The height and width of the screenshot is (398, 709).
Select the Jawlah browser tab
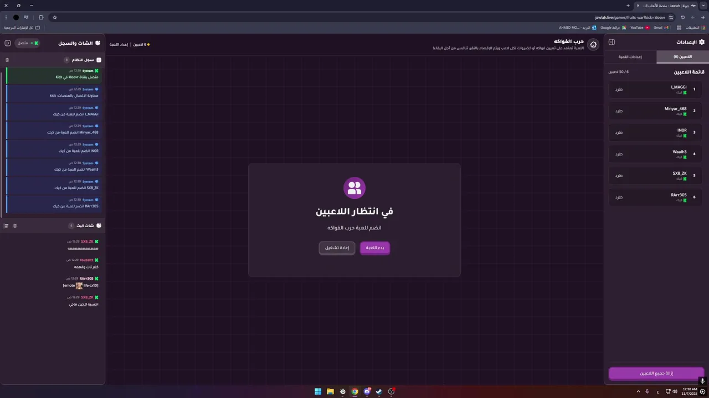(666, 6)
